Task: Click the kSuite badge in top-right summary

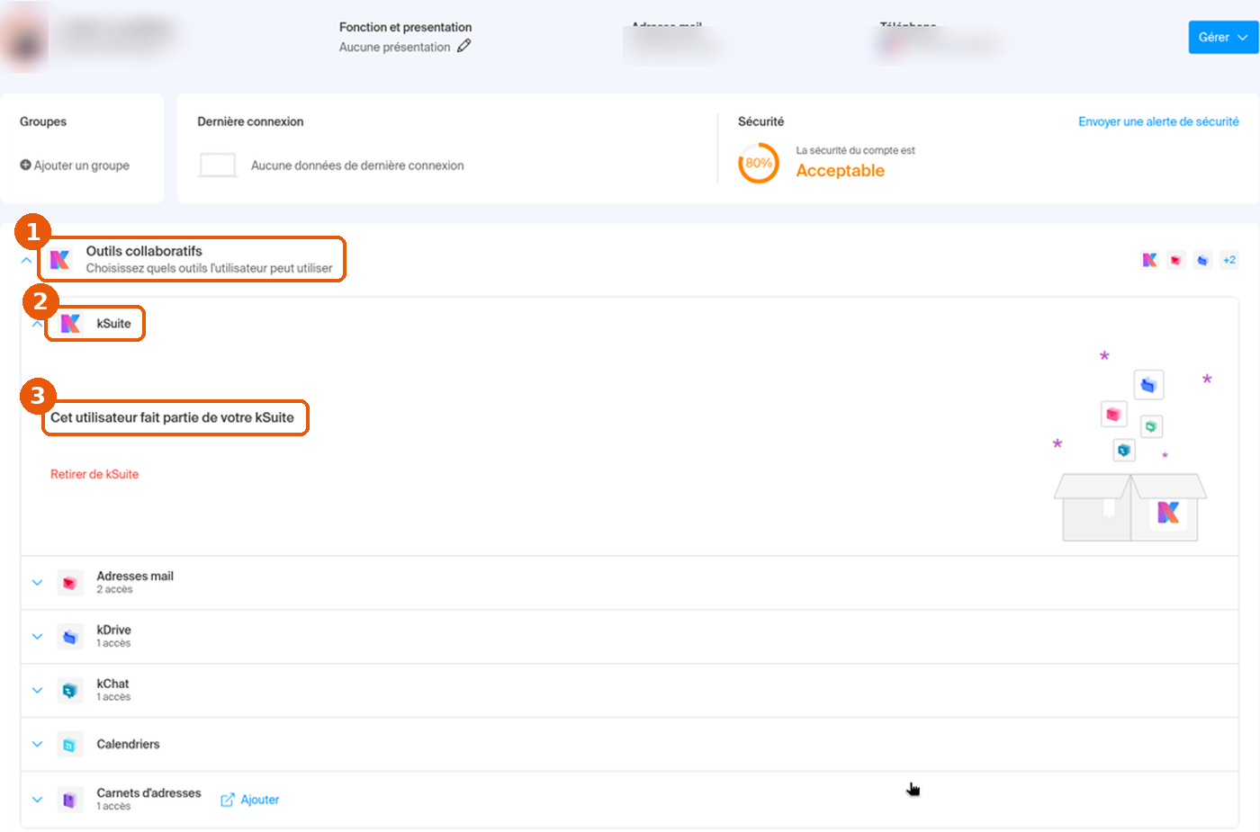Action: coord(1149,260)
